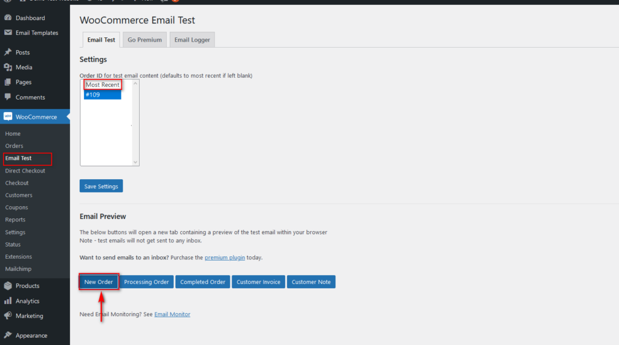
Task: Open the Reports submenu item
Action: 15,220
